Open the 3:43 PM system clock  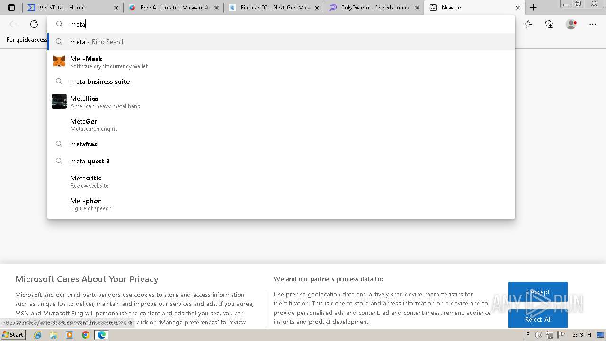coord(581,335)
